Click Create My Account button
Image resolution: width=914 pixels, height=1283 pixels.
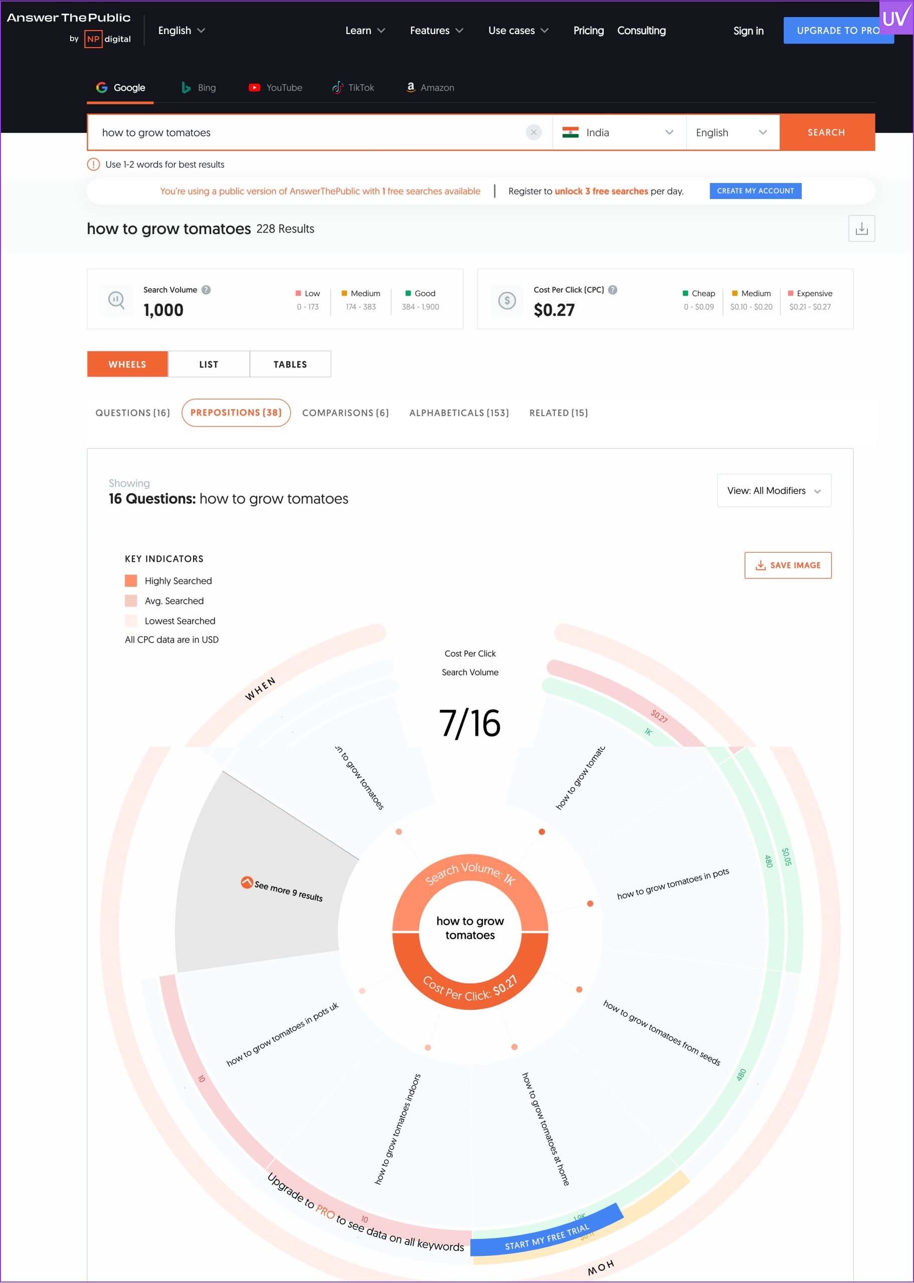[x=755, y=190]
